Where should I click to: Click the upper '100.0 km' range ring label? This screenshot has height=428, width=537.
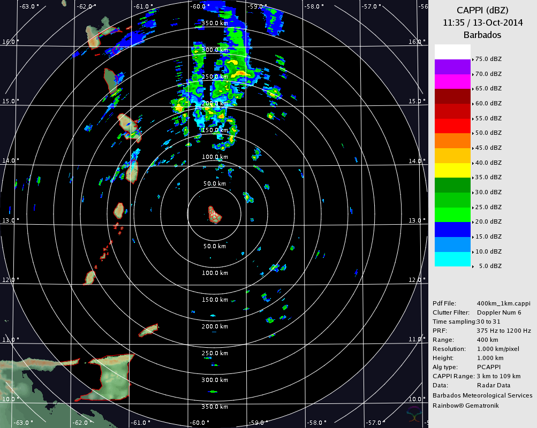pos(215,157)
